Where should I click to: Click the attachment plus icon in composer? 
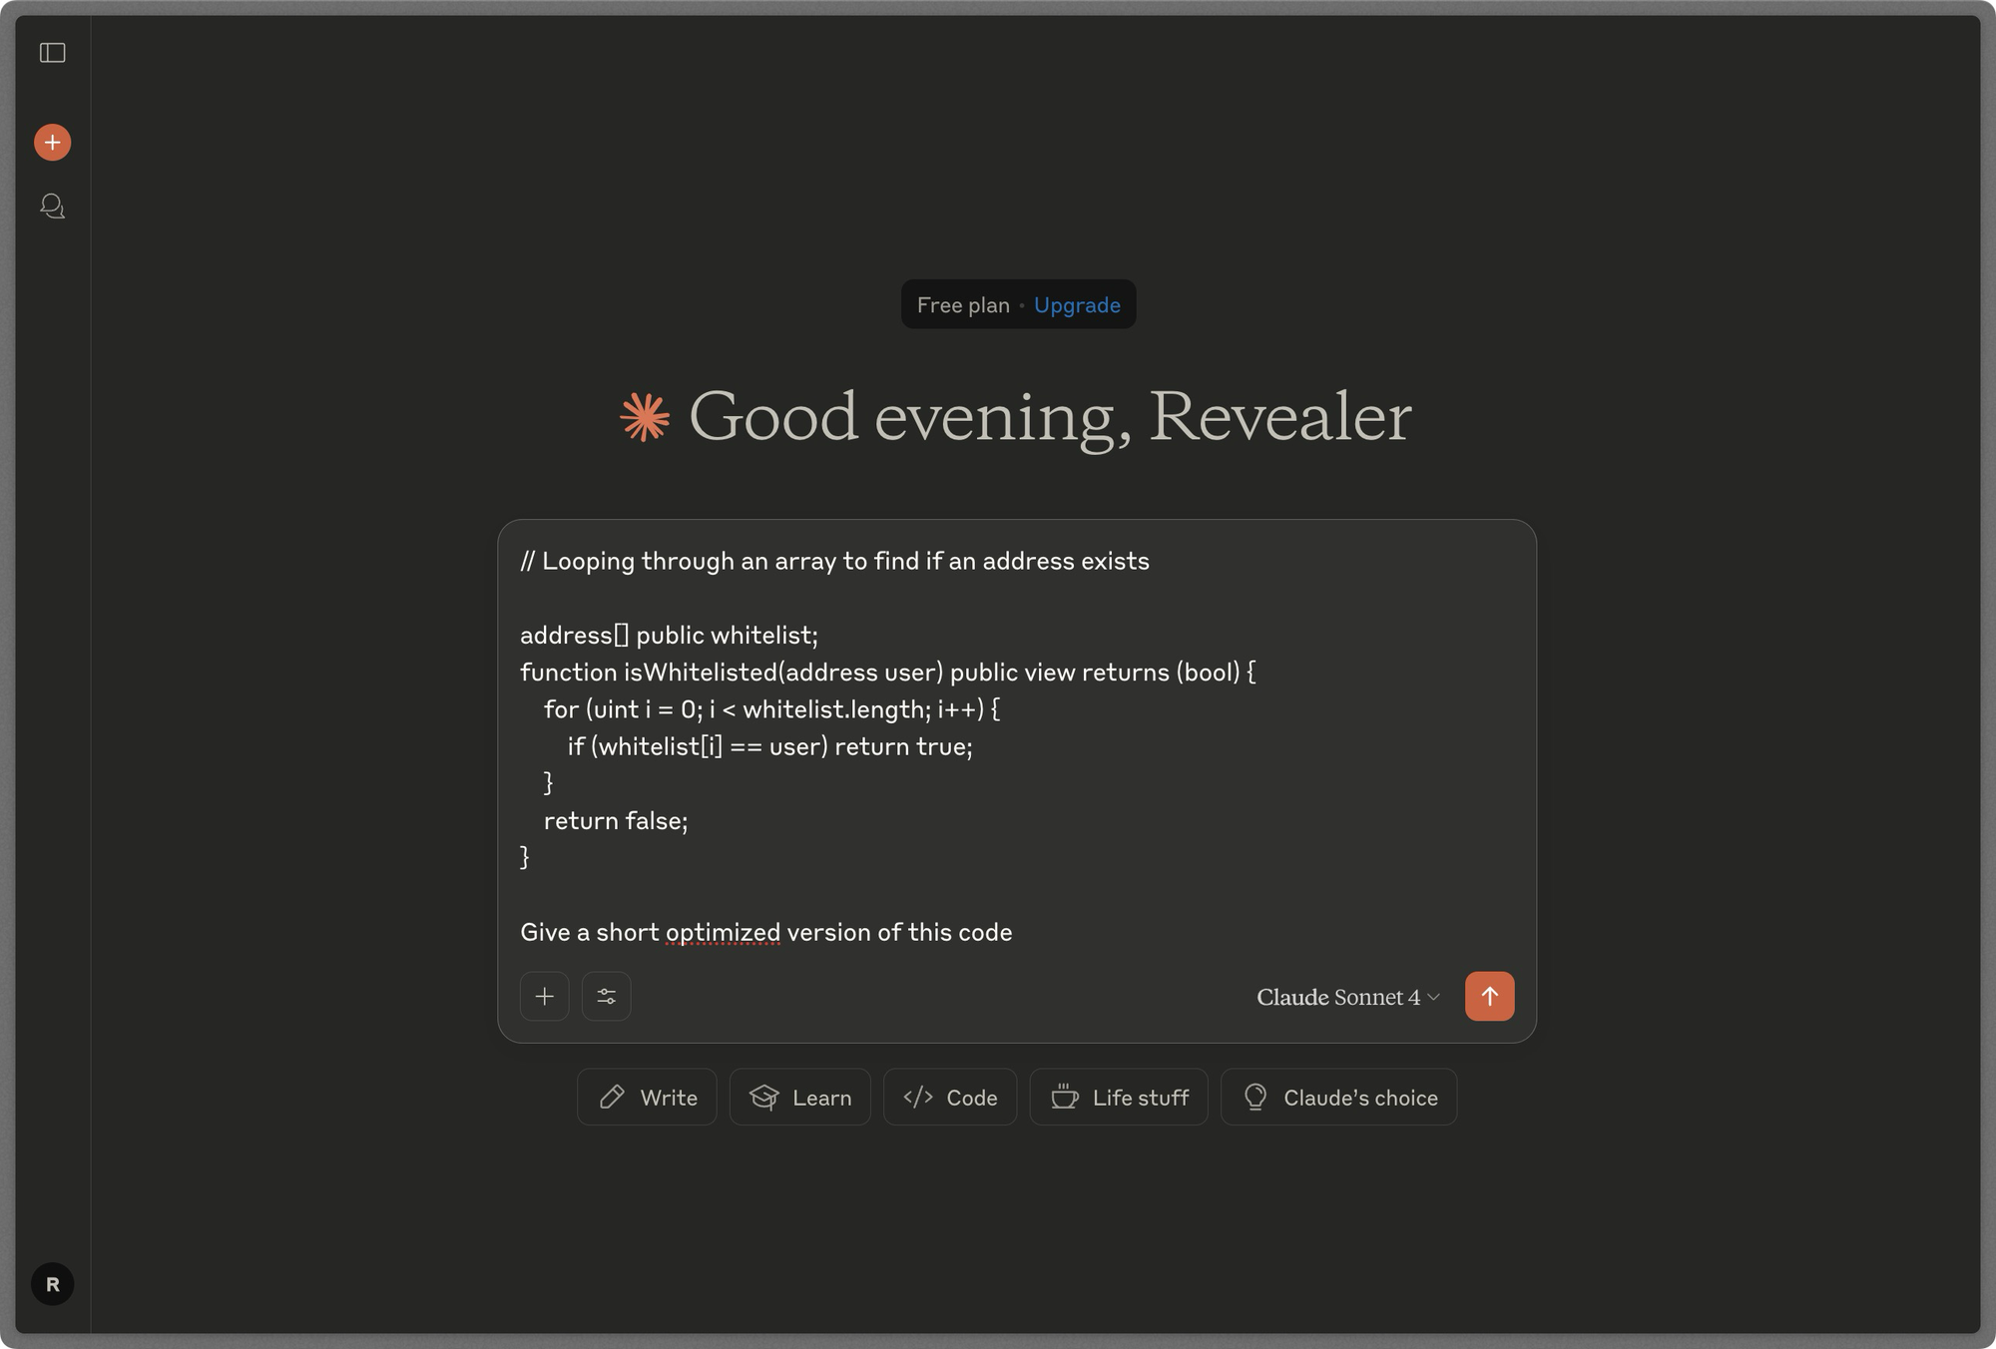tap(545, 996)
